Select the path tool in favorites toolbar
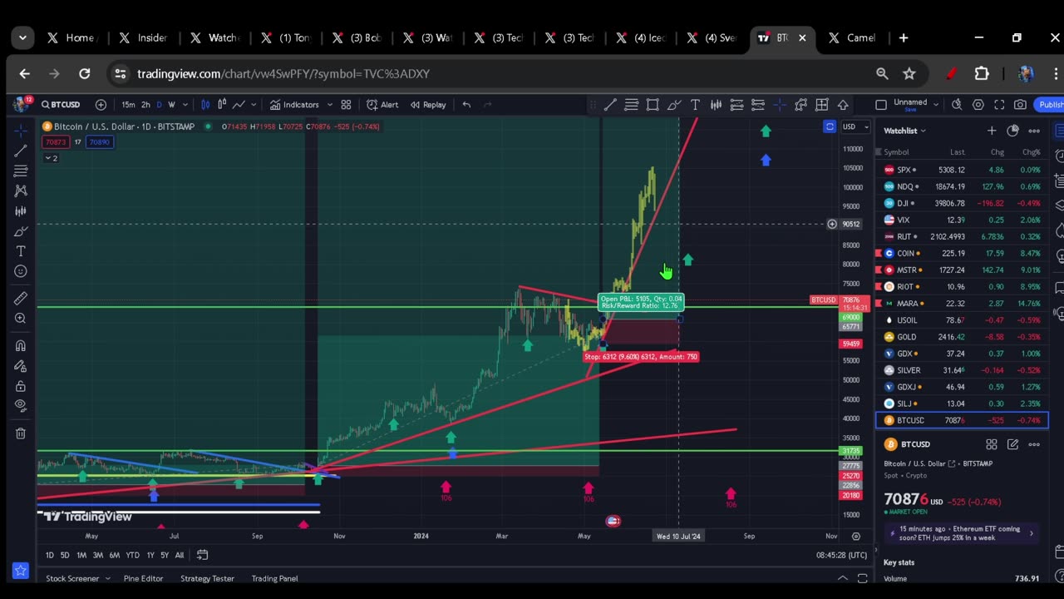This screenshot has width=1064, height=599. (x=800, y=105)
